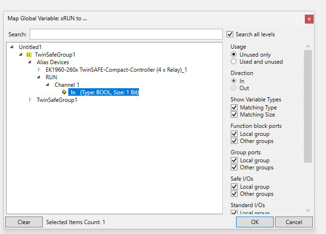
Task: Select the Unused only radio button
Action: [234, 55]
